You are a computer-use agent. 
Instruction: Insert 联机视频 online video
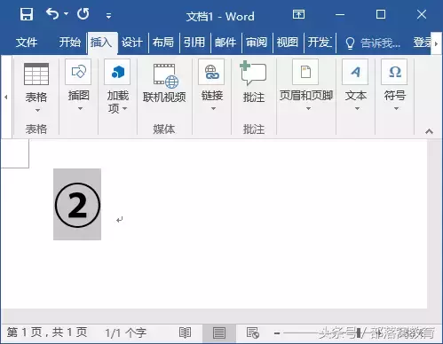[164, 83]
